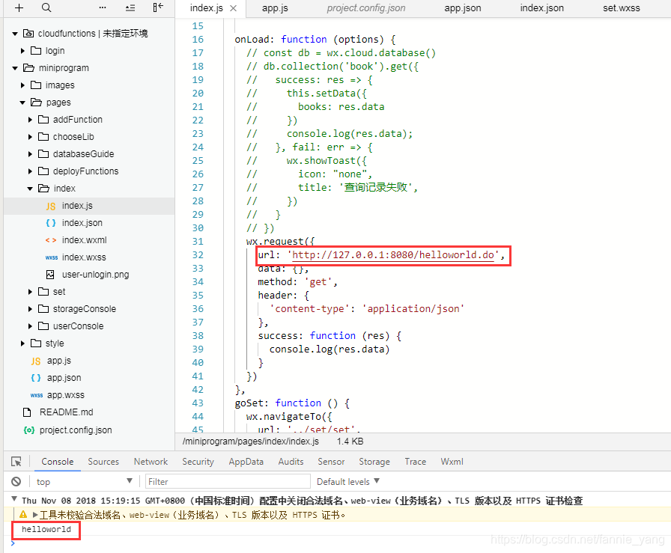Open the Sources devtools tab
The height and width of the screenshot is (553, 671).
pos(103,462)
